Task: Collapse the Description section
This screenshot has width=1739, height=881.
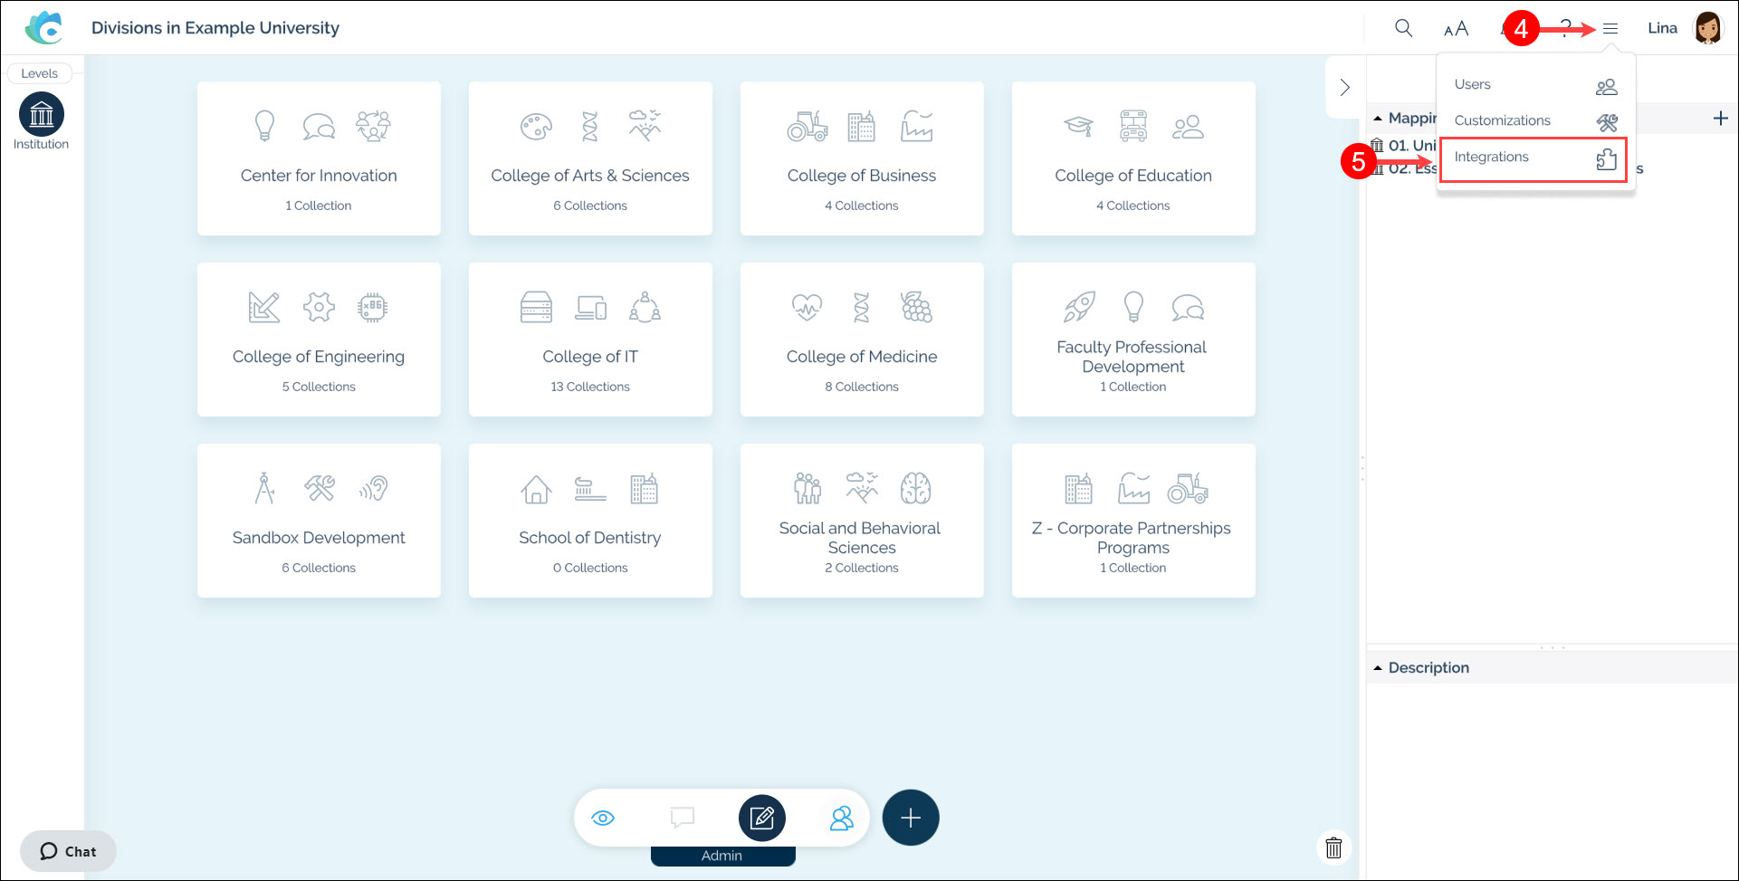Action: [1377, 667]
